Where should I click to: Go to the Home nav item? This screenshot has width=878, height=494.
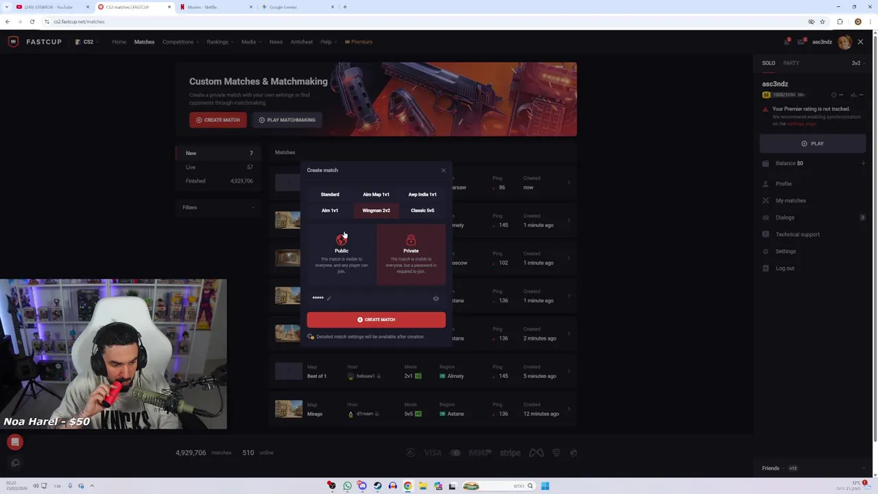coord(119,42)
